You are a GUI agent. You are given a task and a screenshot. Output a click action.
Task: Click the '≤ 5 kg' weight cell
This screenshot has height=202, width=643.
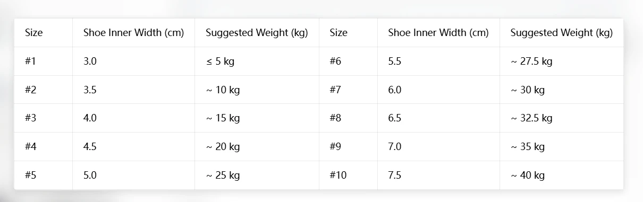click(x=257, y=62)
